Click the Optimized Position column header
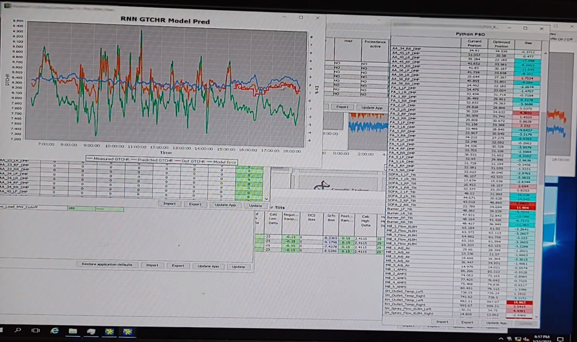 [x=501, y=43]
